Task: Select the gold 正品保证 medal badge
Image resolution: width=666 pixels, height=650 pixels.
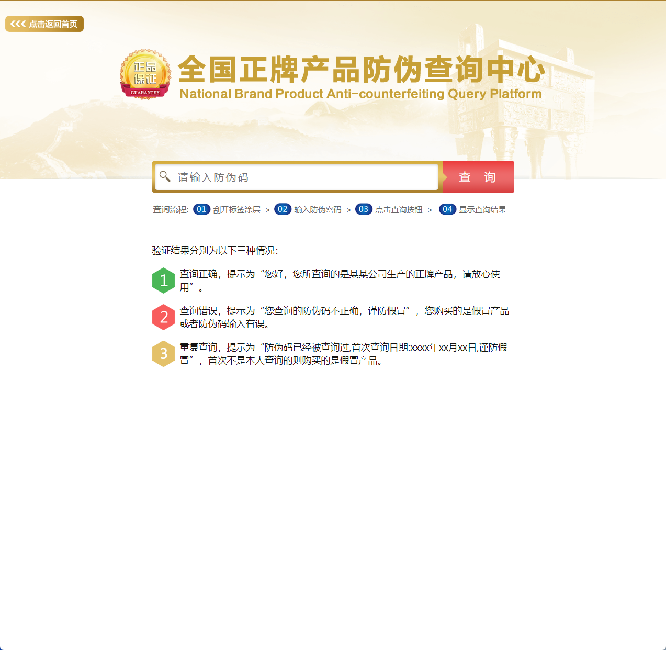Action: click(x=145, y=75)
